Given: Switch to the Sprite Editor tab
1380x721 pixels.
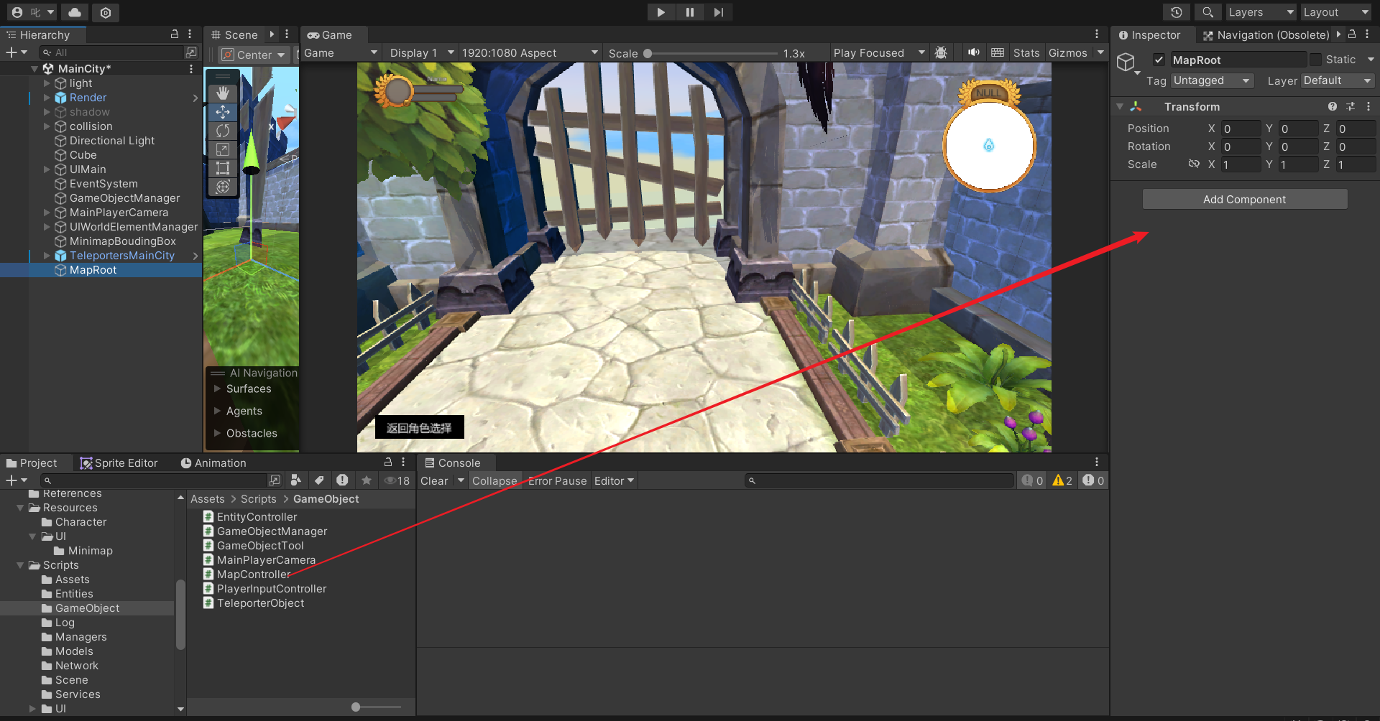Looking at the screenshot, I should tap(119, 463).
